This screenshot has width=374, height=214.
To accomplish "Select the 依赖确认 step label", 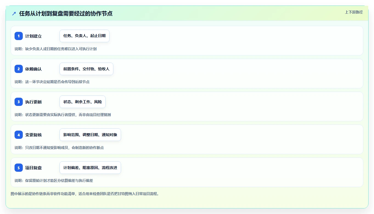I will [33, 69].
